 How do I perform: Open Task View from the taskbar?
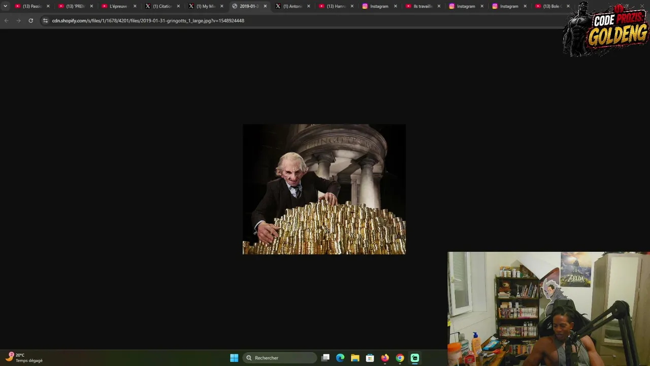(326, 358)
